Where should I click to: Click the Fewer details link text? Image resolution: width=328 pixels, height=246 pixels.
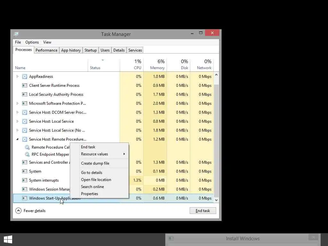click(35, 211)
